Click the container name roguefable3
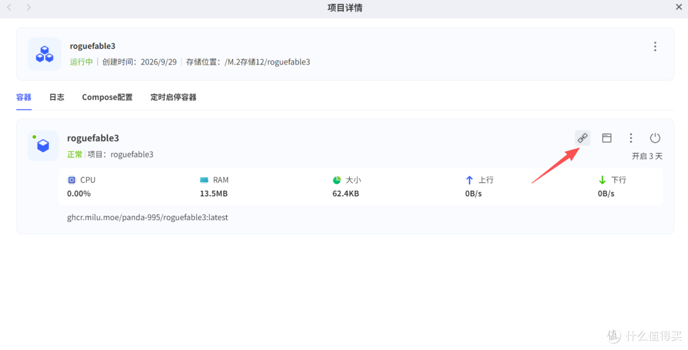The height and width of the screenshot is (350, 688). [x=93, y=138]
